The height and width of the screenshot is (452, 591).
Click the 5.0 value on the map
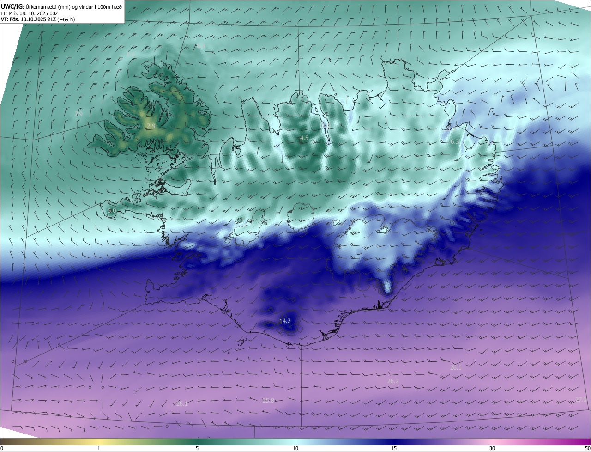point(111,210)
